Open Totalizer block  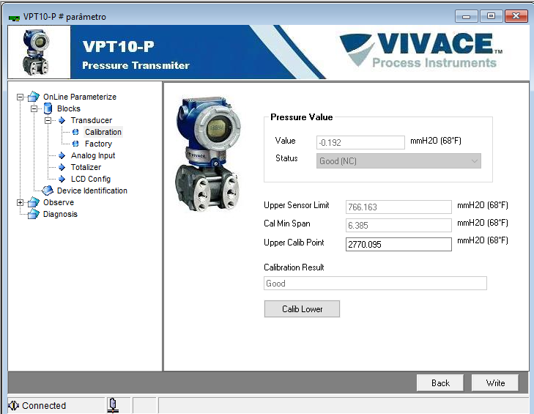[86, 167]
